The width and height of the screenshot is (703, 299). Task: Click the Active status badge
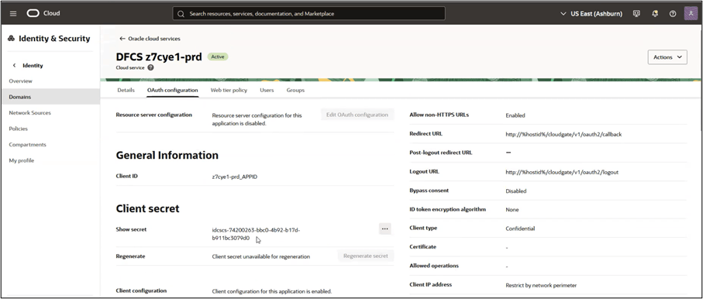click(x=218, y=57)
